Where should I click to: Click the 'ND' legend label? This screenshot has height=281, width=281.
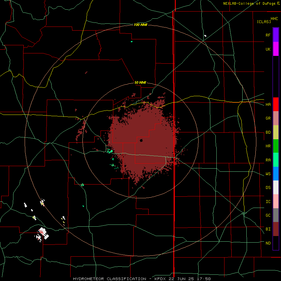tap(268, 243)
